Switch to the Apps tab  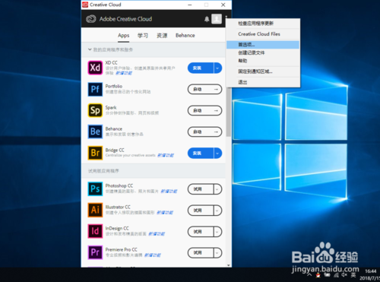click(123, 36)
